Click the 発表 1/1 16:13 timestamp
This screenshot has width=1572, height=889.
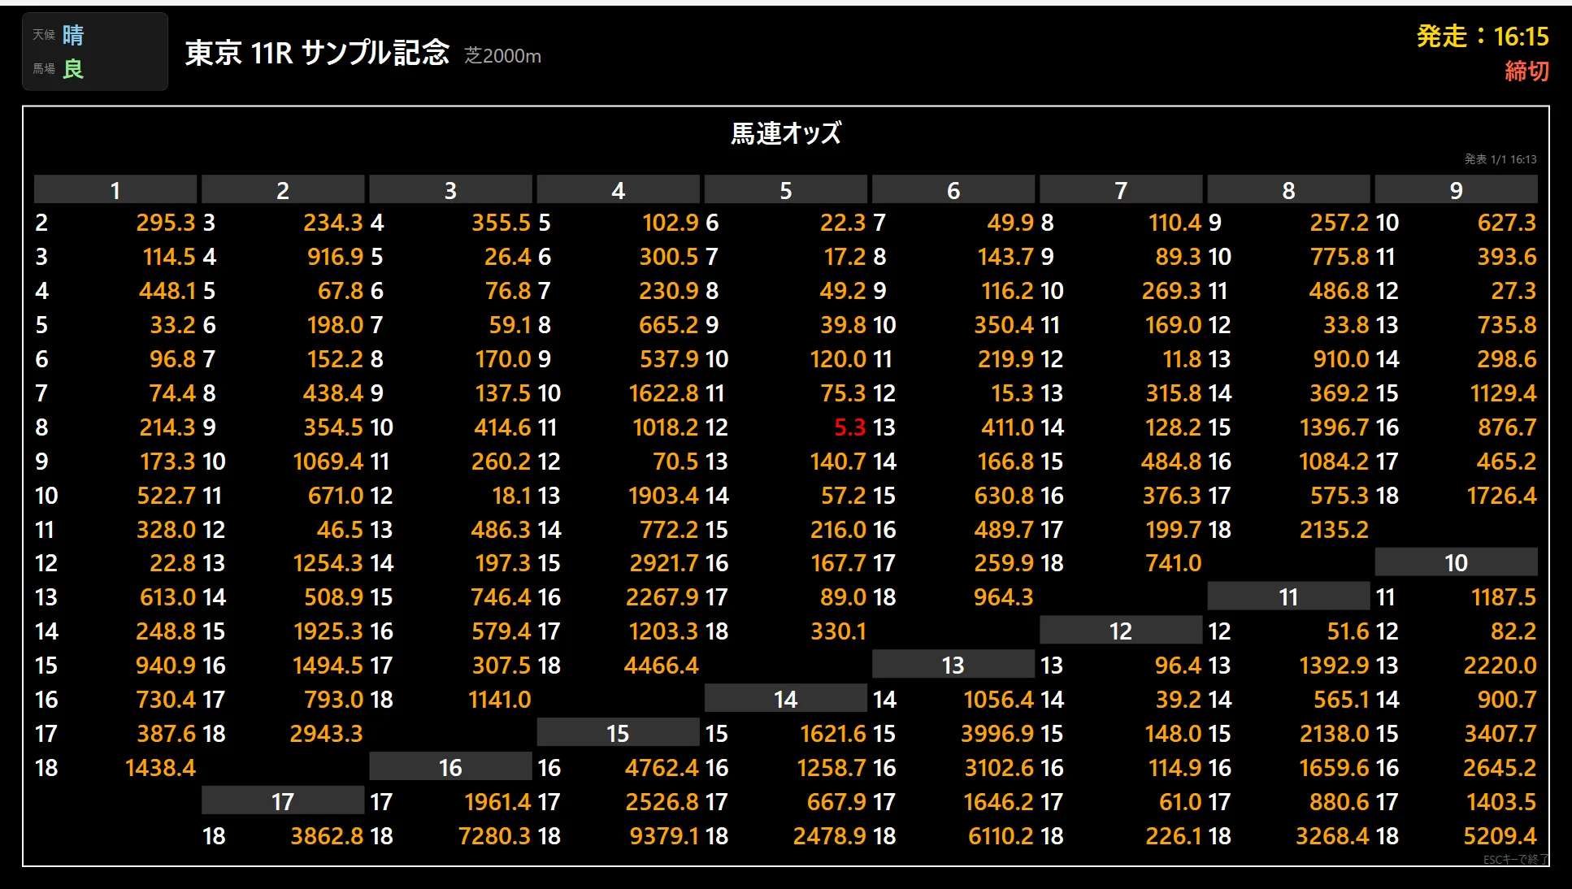pos(1500,159)
